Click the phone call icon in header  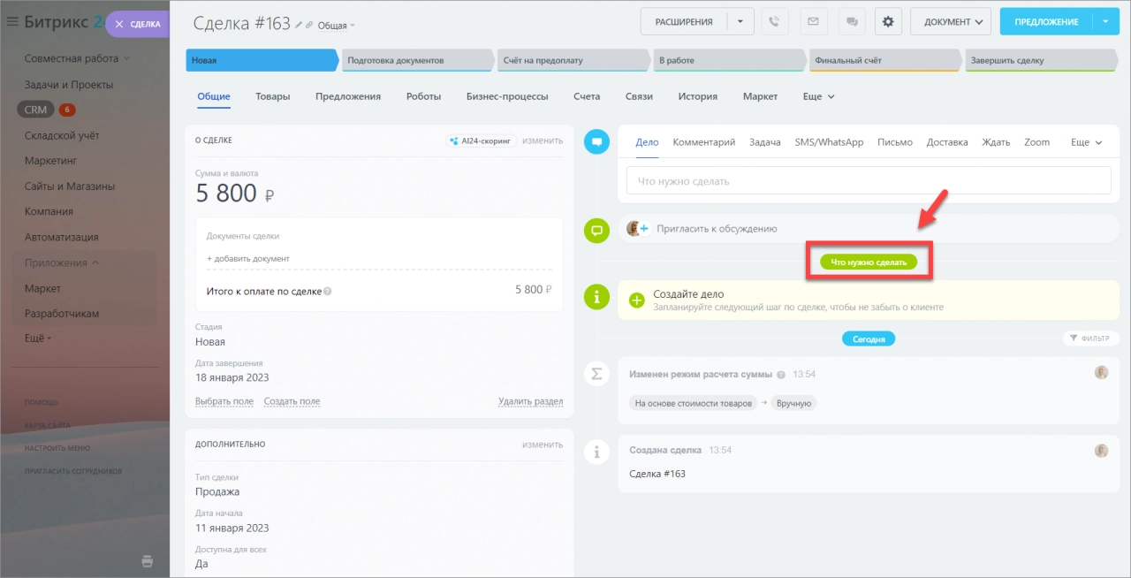tap(774, 22)
